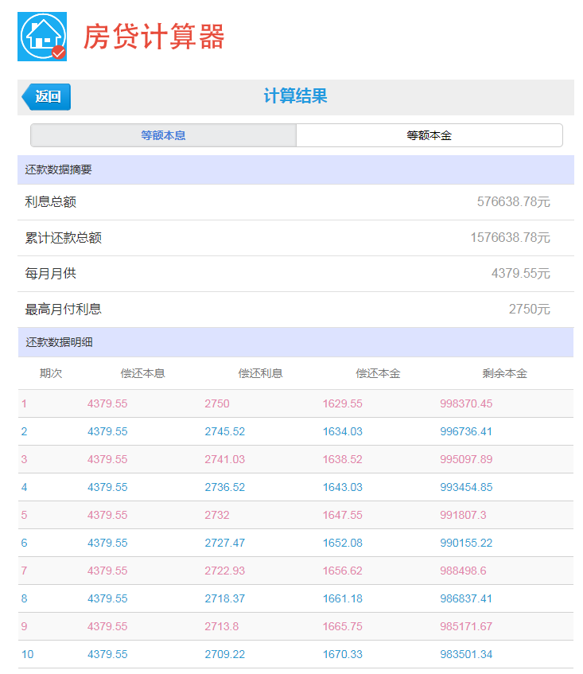The height and width of the screenshot is (674, 583).
Task: Click the house logo icon
Action: 42,37
